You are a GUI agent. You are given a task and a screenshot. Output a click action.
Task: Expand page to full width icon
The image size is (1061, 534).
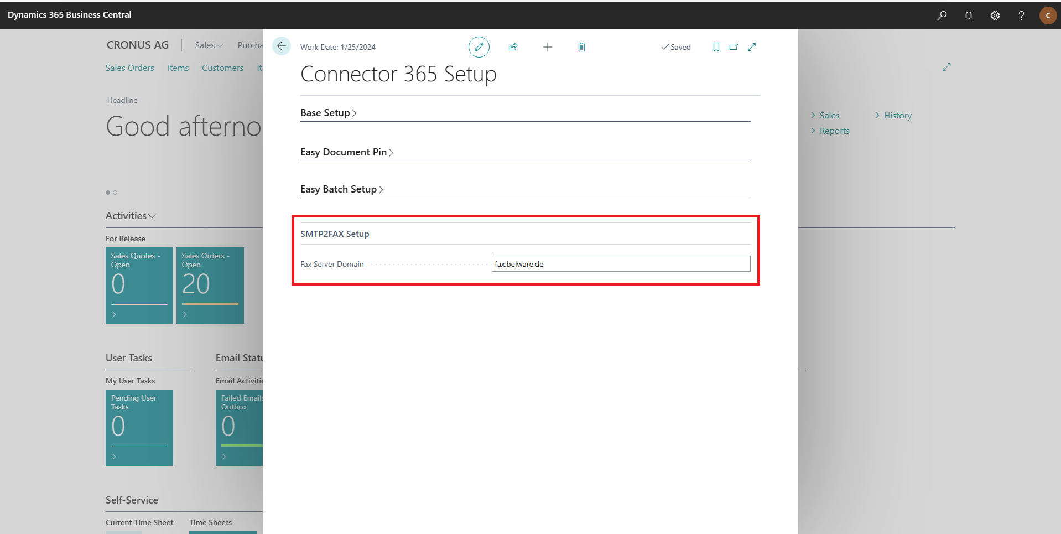click(x=752, y=47)
